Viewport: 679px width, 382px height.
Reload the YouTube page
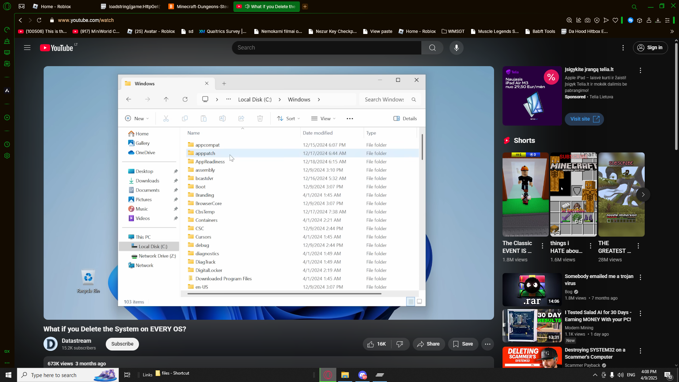tap(39, 20)
